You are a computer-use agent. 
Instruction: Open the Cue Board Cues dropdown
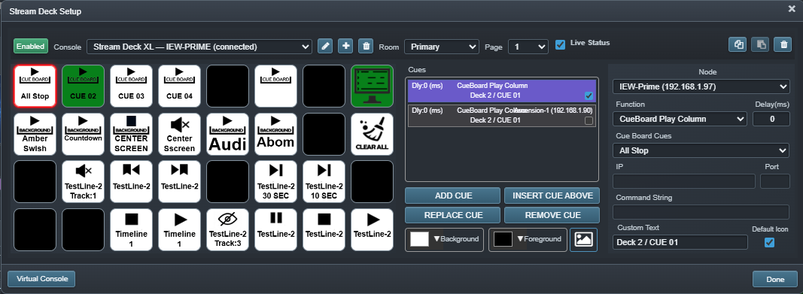[701, 151]
